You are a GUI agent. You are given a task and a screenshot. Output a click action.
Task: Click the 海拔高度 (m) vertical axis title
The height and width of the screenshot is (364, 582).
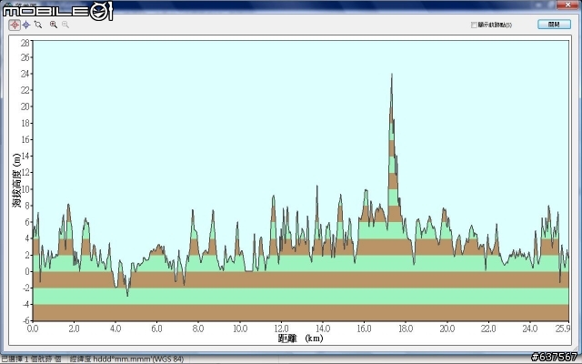tap(17, 180)
